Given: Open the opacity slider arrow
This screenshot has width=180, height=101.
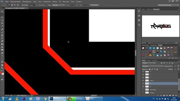Looking at the screenshot, I should pos(178,66).
